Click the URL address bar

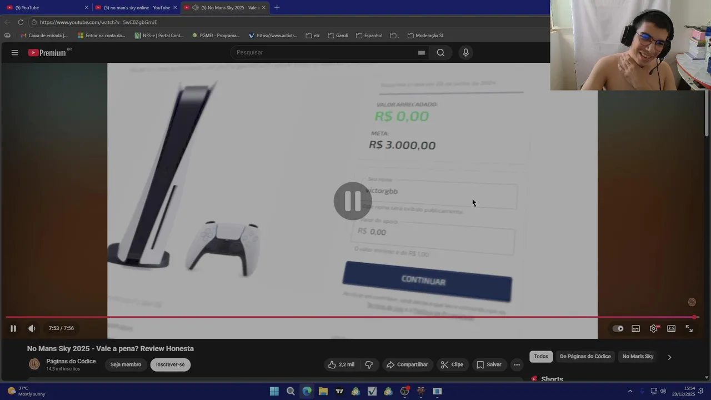pyautogui.click(x=289, y=22)
